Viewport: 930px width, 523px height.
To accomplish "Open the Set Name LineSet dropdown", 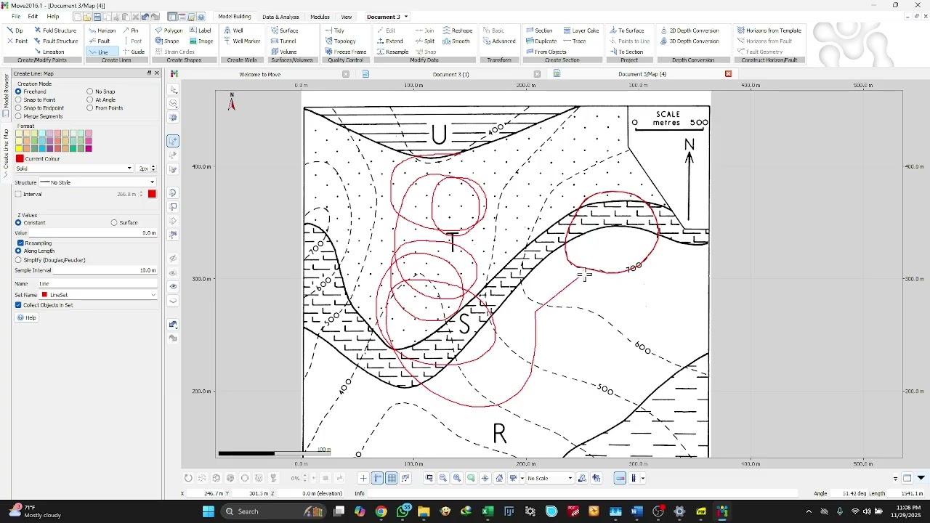I will 98,295.
